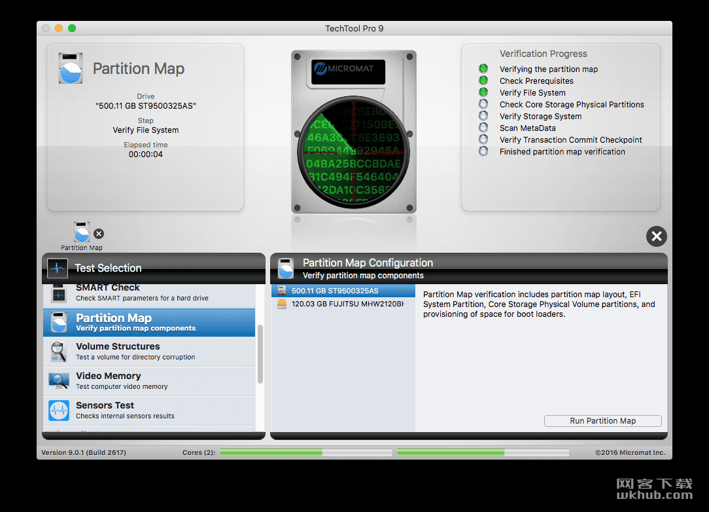Click the green radar scan disk animation

click(x=354, y=152)
